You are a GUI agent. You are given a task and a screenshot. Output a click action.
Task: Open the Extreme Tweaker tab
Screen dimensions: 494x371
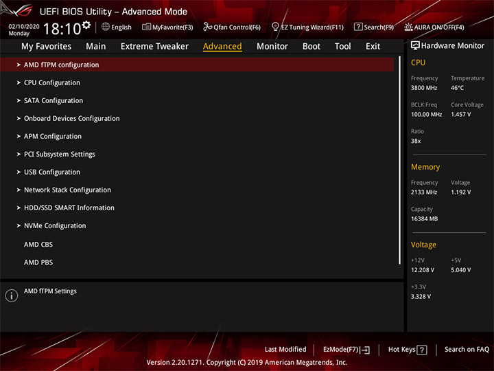coord(154,47)
